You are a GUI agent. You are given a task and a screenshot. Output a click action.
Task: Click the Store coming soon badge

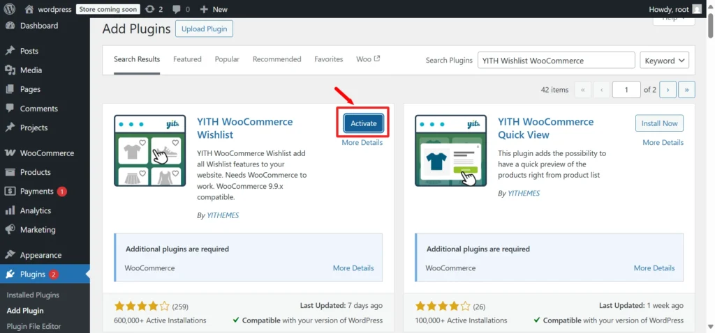tap(108, 9)
